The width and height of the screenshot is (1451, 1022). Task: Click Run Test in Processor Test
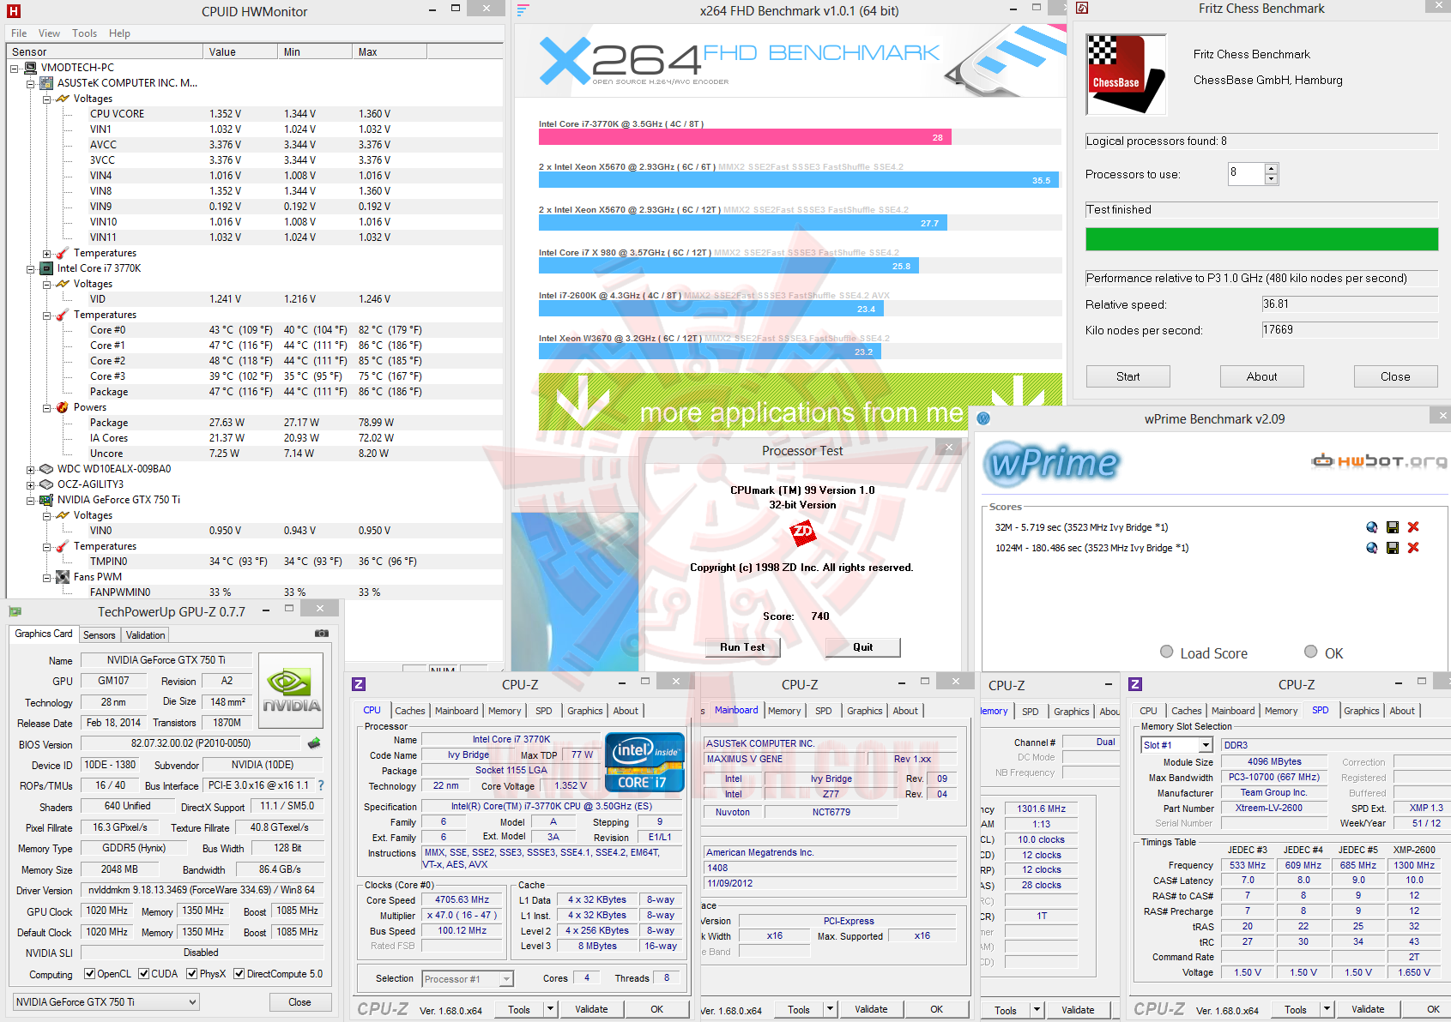pyautogui.click(x=742, y=647)
